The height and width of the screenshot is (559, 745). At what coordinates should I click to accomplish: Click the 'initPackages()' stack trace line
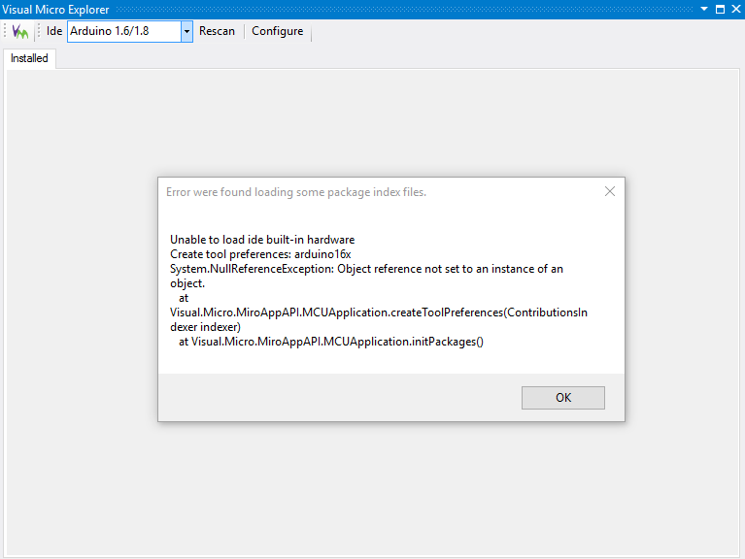click(330, 342)
